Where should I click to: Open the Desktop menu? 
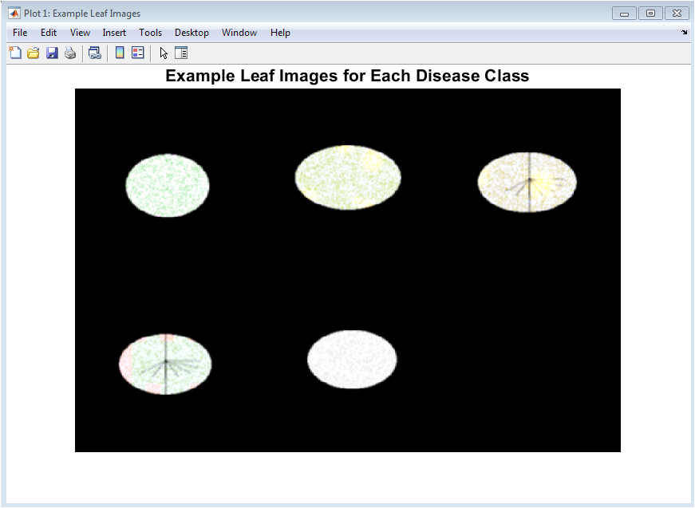click(192, 33)
